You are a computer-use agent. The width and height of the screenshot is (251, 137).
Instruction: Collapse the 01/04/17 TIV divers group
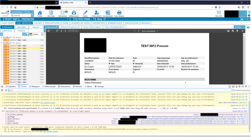(x=1, y=43)
